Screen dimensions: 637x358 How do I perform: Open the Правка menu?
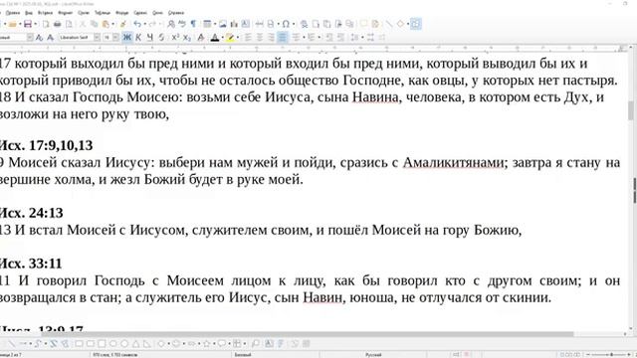(13, 13)
